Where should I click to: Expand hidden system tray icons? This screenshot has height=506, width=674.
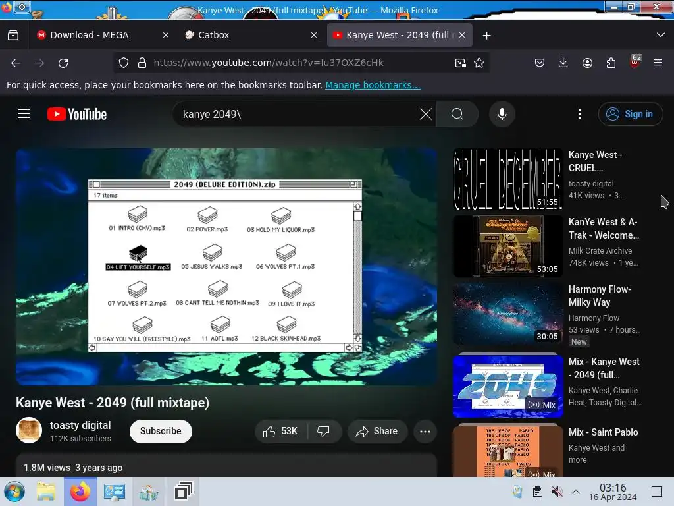[576, 492]
